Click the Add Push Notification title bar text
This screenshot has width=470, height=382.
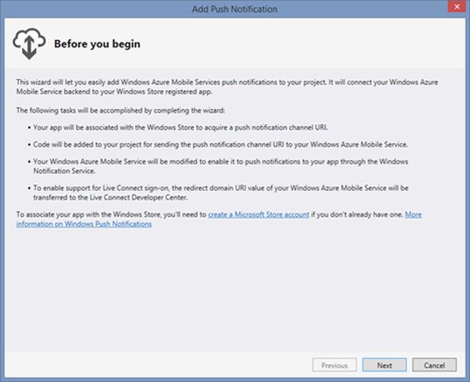point(234,9)
